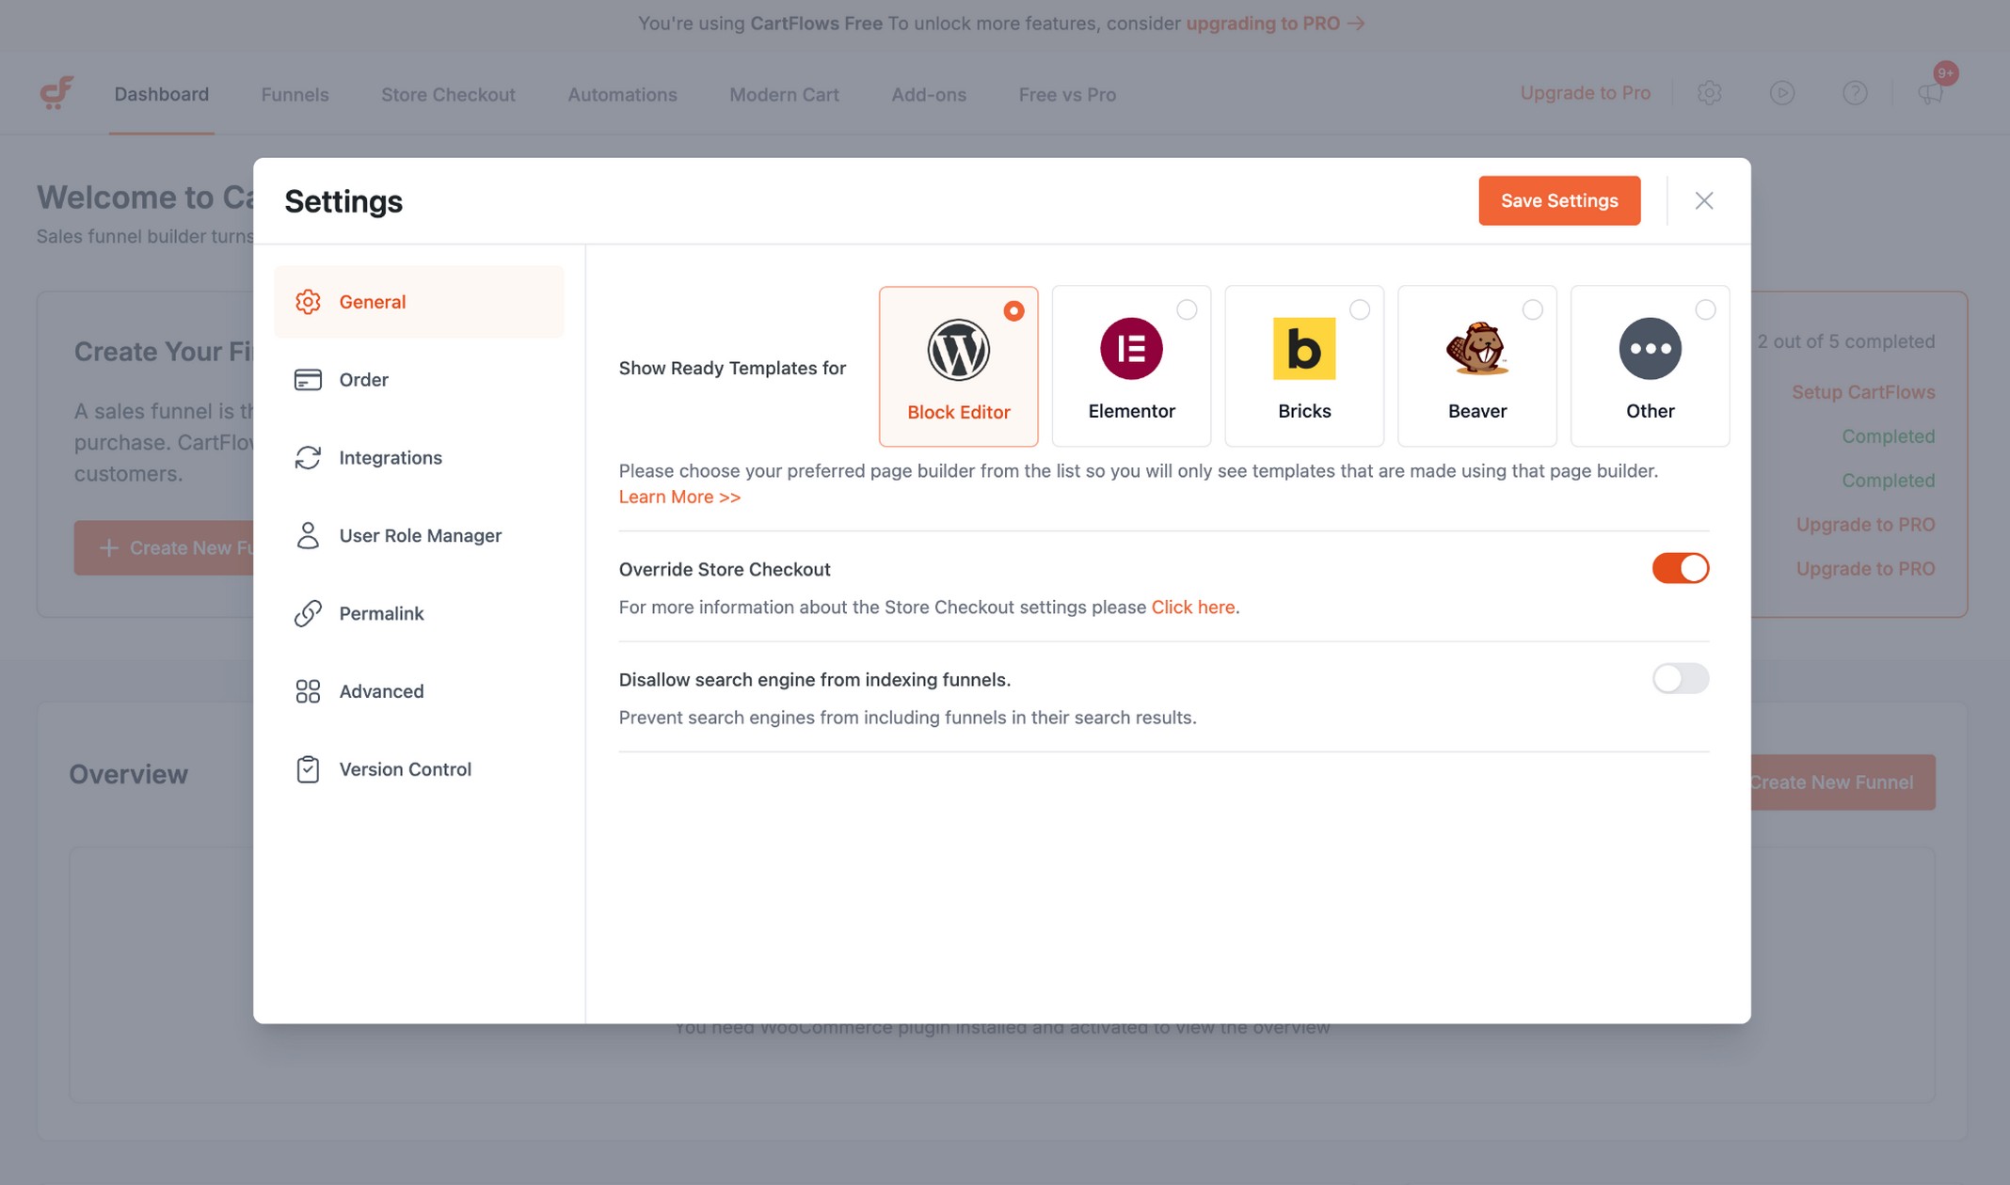Select the Block Editor radio button
Viewport: 2010px width, 1185px height.
pyautogui.click(x=1013, y=311)
